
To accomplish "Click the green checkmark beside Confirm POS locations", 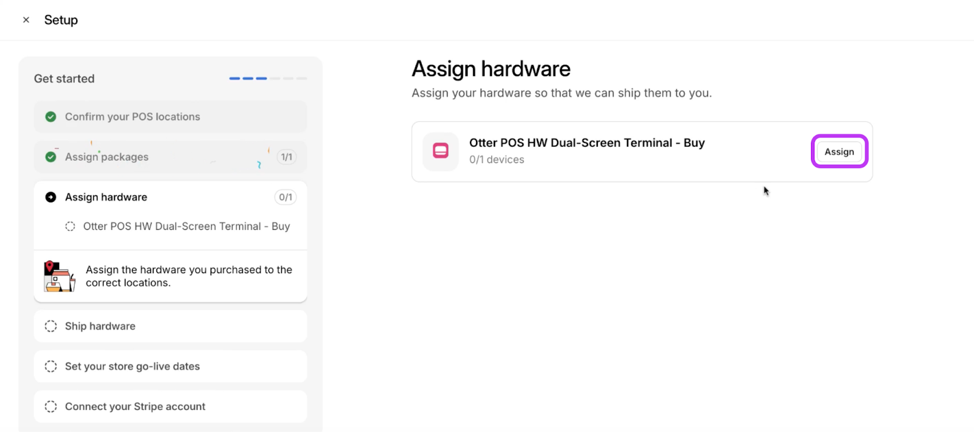I will [51, 117].
